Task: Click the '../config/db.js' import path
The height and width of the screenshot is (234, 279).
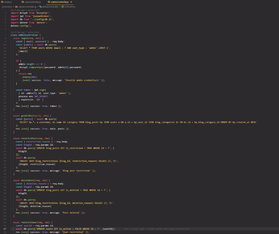Action: tap(41, 19)
